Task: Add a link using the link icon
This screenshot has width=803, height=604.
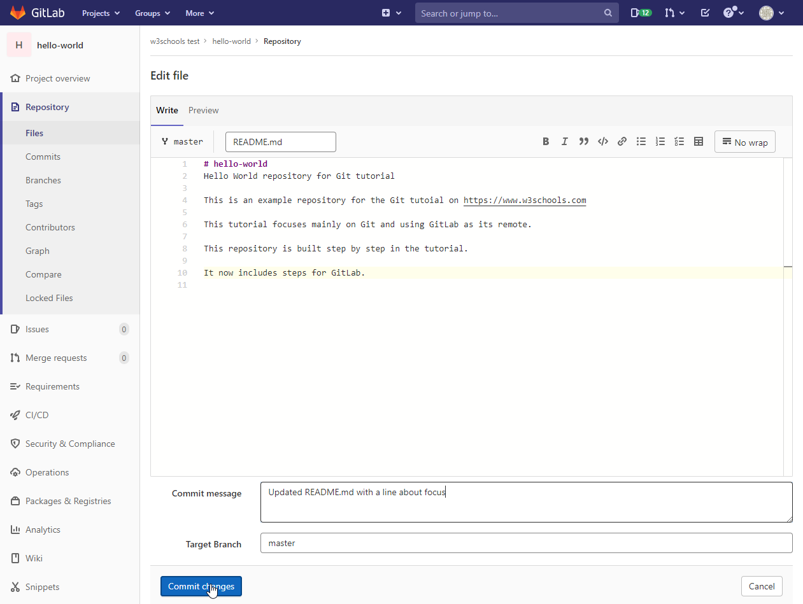Action: tap(622, 142)
